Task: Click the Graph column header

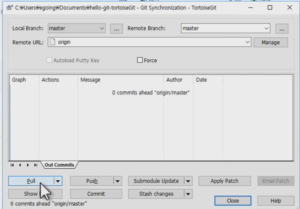Action: [x=24, y=80]
